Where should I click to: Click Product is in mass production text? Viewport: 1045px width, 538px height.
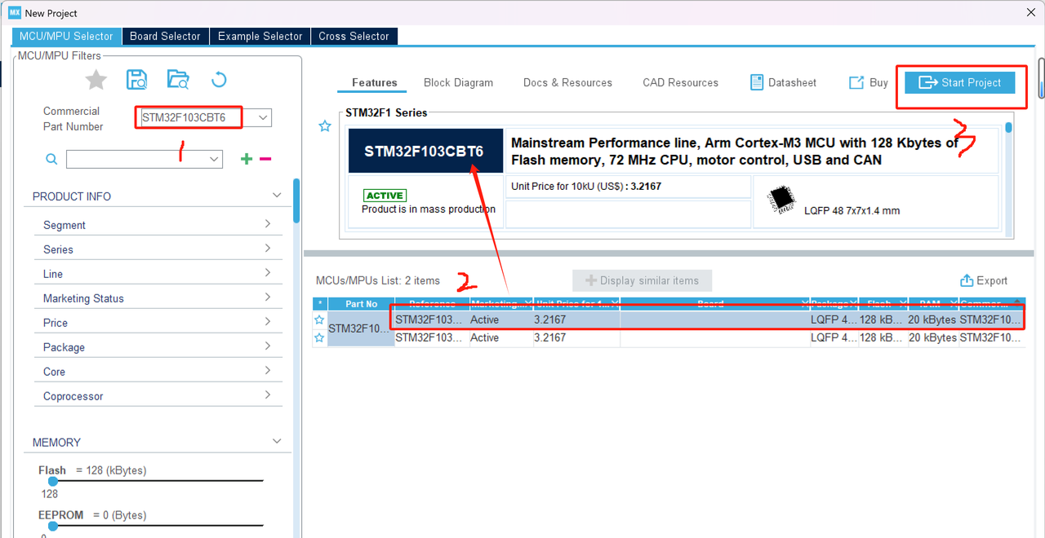pos(429,209)
